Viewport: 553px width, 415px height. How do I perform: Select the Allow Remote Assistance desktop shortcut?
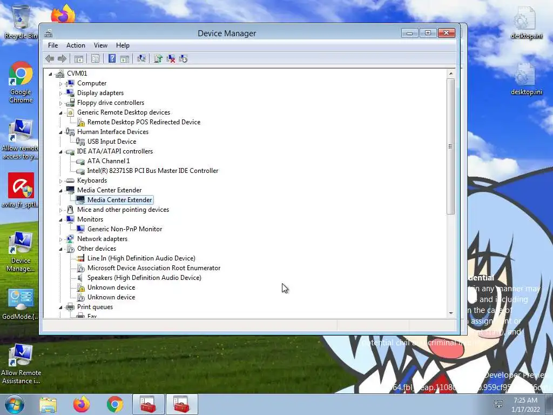click(21, 364)
